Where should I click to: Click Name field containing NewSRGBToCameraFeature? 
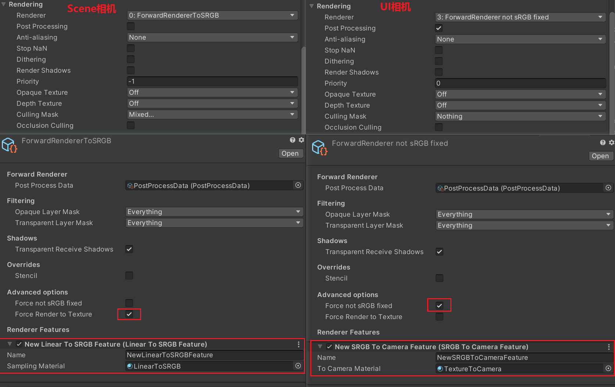pyautogui.click(x=522, y=358)
